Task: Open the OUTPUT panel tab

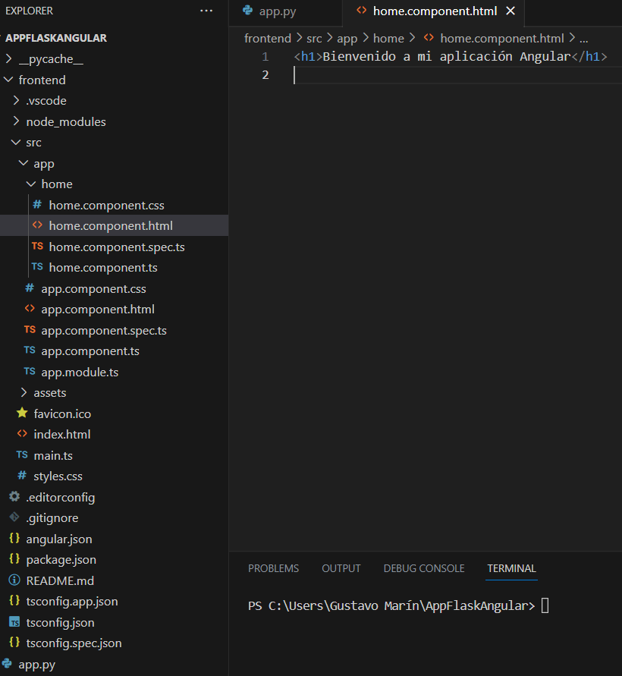Action: [341, 569]
